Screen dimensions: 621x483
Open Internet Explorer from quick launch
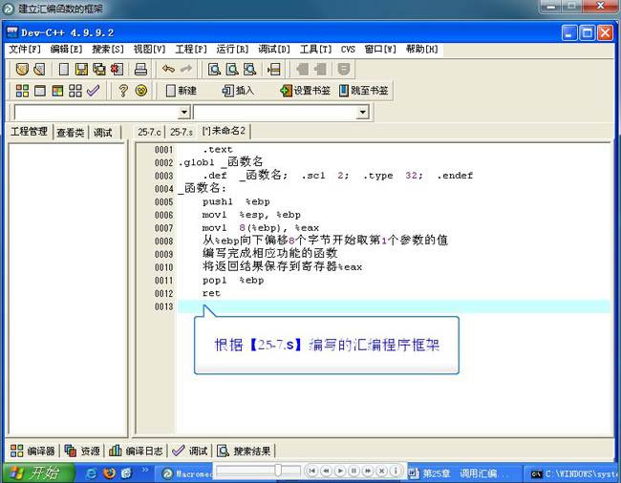[x=92, y=473]
